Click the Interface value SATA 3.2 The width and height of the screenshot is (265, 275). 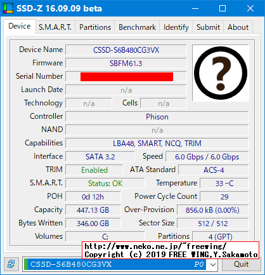click(x=100, y=157)
